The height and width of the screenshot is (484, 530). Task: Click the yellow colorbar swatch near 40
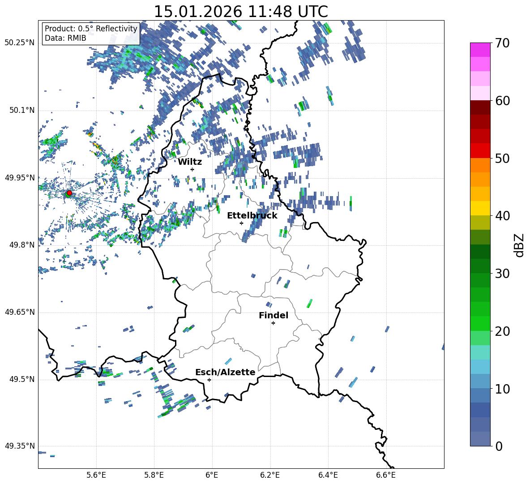480,208
